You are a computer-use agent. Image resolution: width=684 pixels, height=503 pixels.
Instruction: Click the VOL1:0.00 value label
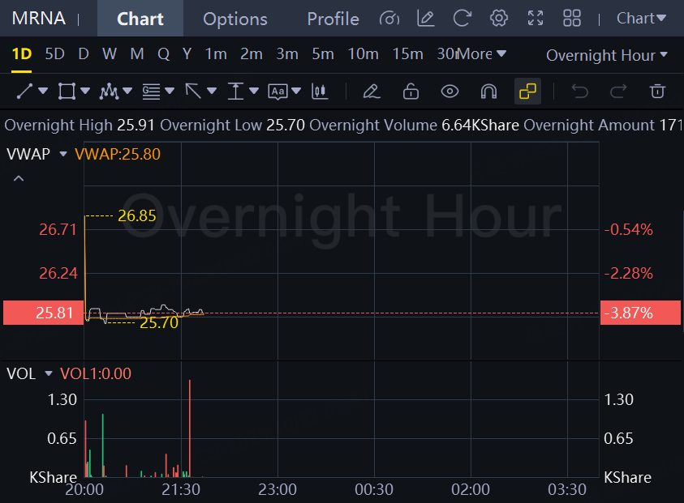[x=96, y=373]
